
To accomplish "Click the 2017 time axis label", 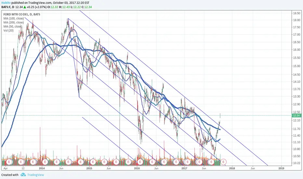I will (x=185, y=168).
